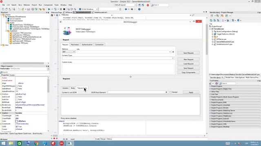This screenshot has width=261, height=146.
Task: Click the green Refresh icon in Project Manager
Action: click(x=211, y=20)
